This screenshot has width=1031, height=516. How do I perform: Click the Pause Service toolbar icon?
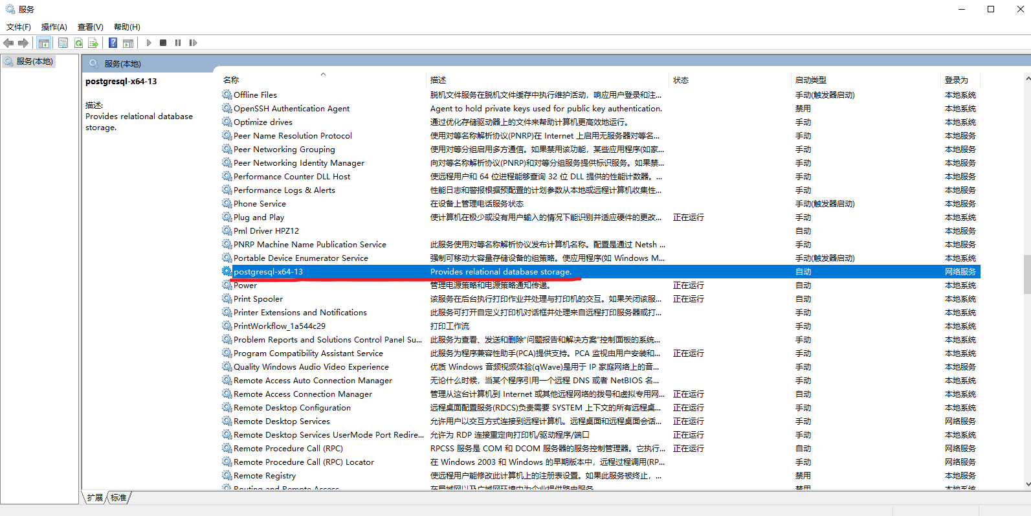click(178, 43)
